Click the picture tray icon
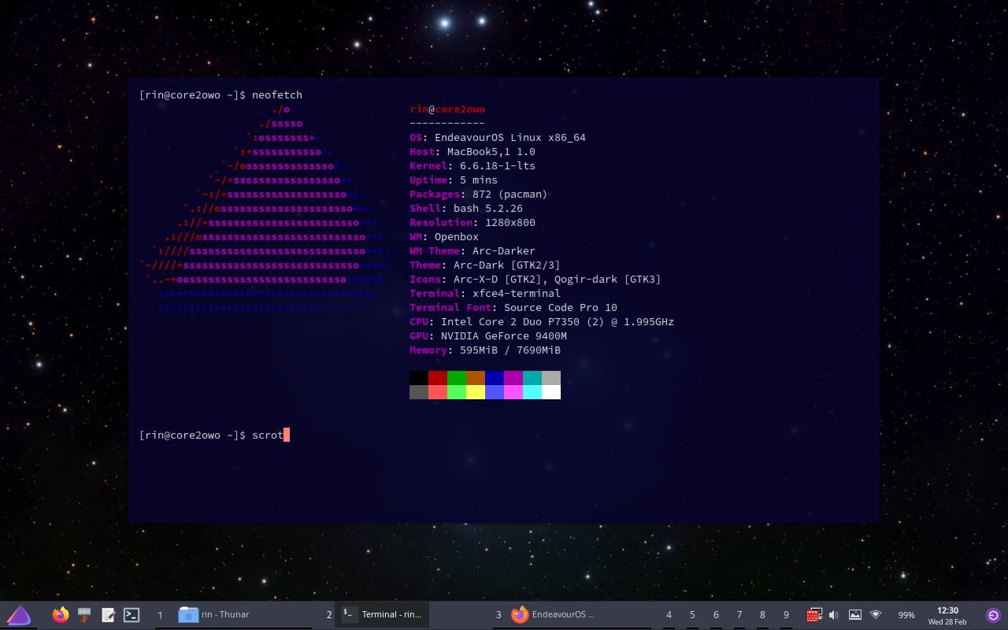 pos(854,615)
